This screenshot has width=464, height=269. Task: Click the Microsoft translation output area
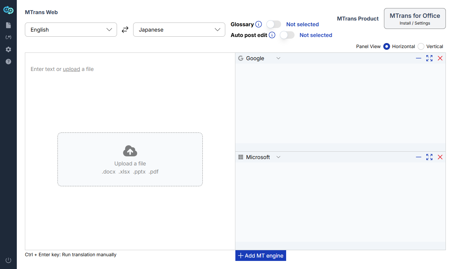tap(340, 202)
